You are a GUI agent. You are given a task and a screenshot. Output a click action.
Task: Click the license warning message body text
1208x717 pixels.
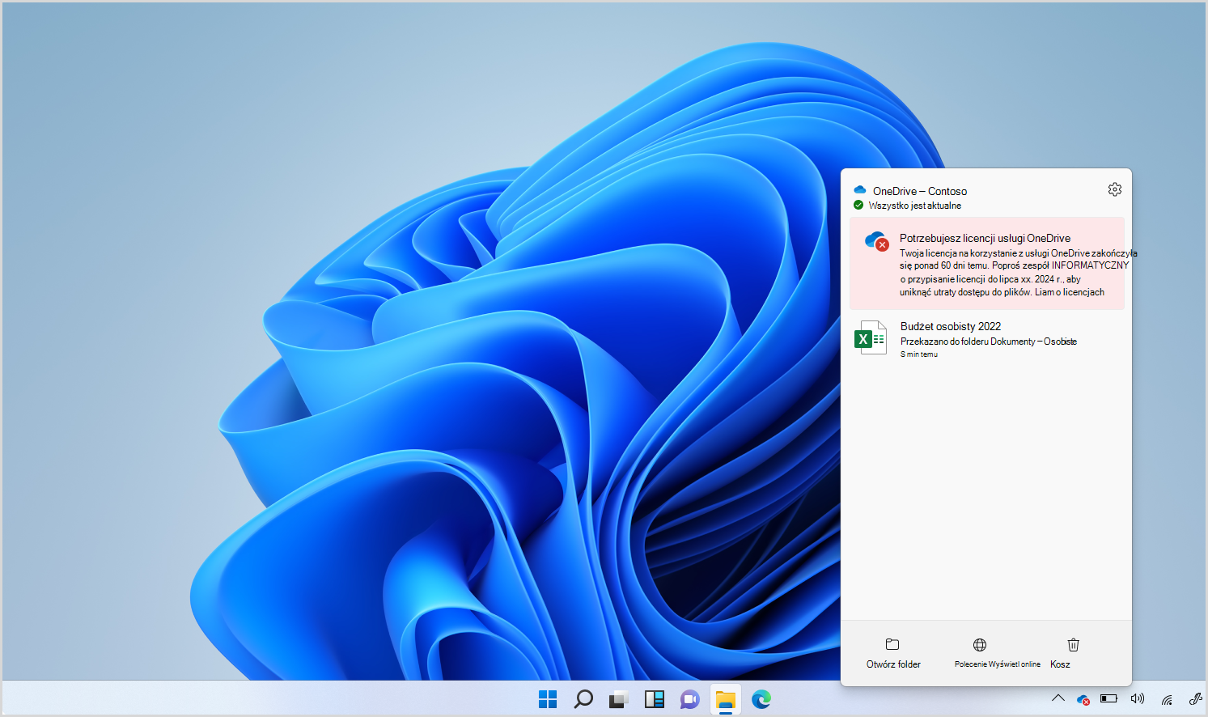point(1018,273)
